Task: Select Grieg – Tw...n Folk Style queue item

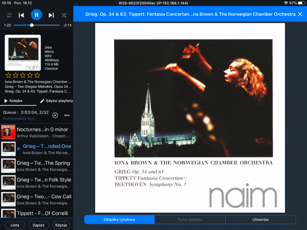Action: point(37,182)
